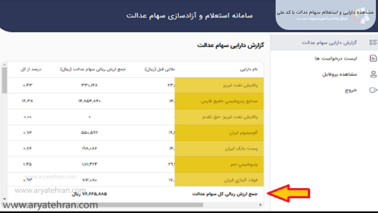The width and height of the screenshot is (378, 213).
Task: Select the فولاد آلیاژی ایران asset name
Action: [x=241, y=180]
